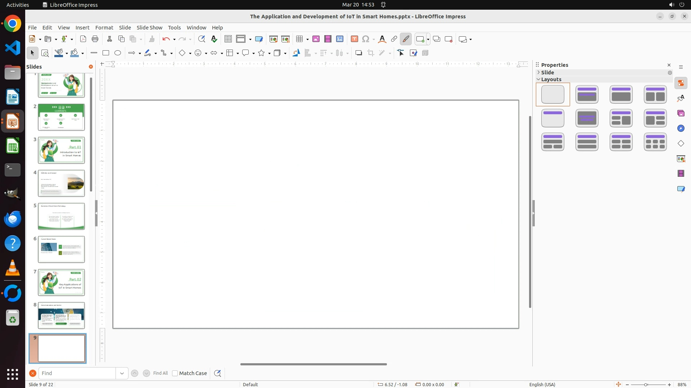The width and height of the screenshot is (691, 388).
Task: Open the Slide Show menu
Action: tap(149, 28)
